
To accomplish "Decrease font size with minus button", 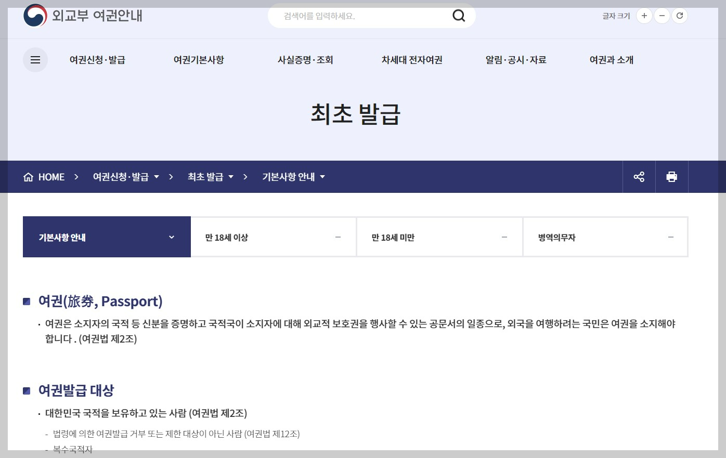I will click(x=662, y=16).
